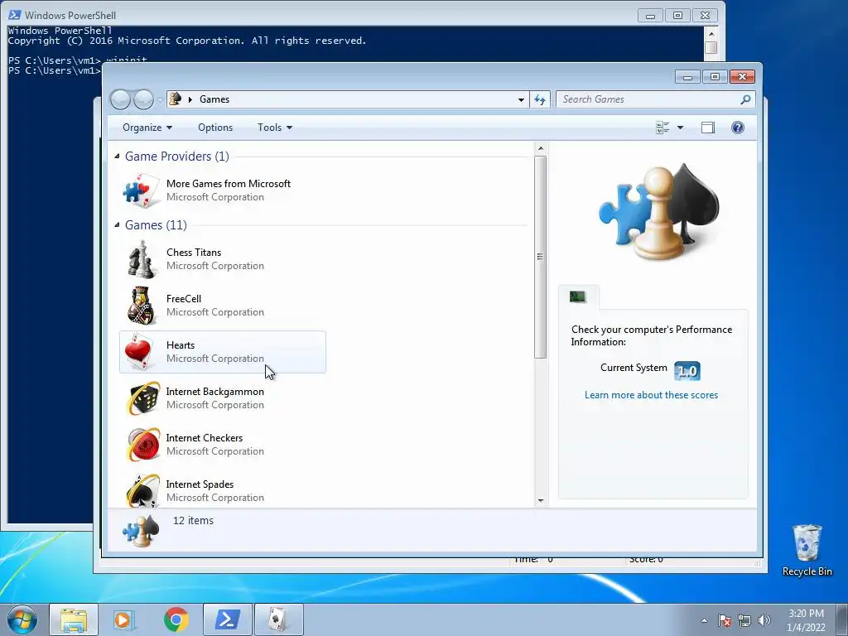Select the Hearts game icon
848x636 pixels.
[140, 351]
